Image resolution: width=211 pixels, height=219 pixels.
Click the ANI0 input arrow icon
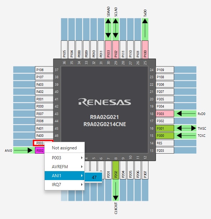(23, 150)
